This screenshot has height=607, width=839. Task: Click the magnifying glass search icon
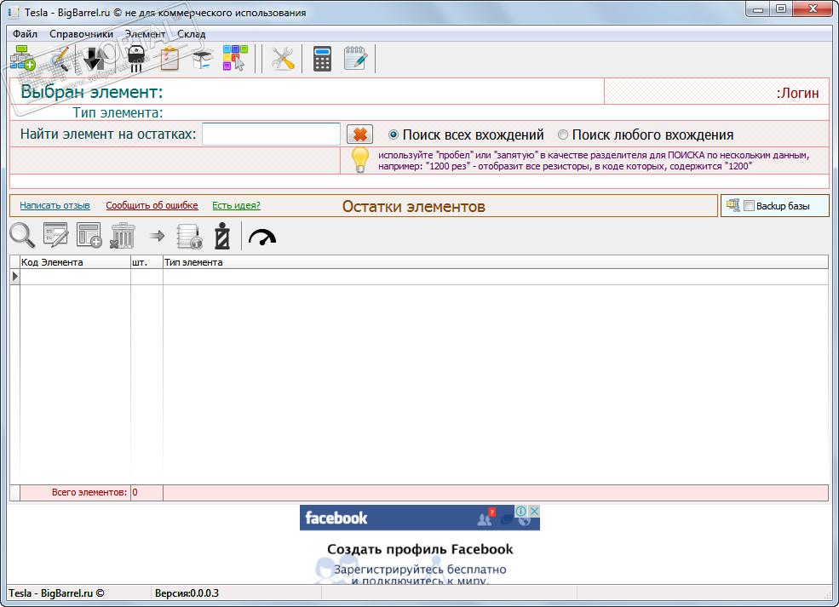(22, 235)
